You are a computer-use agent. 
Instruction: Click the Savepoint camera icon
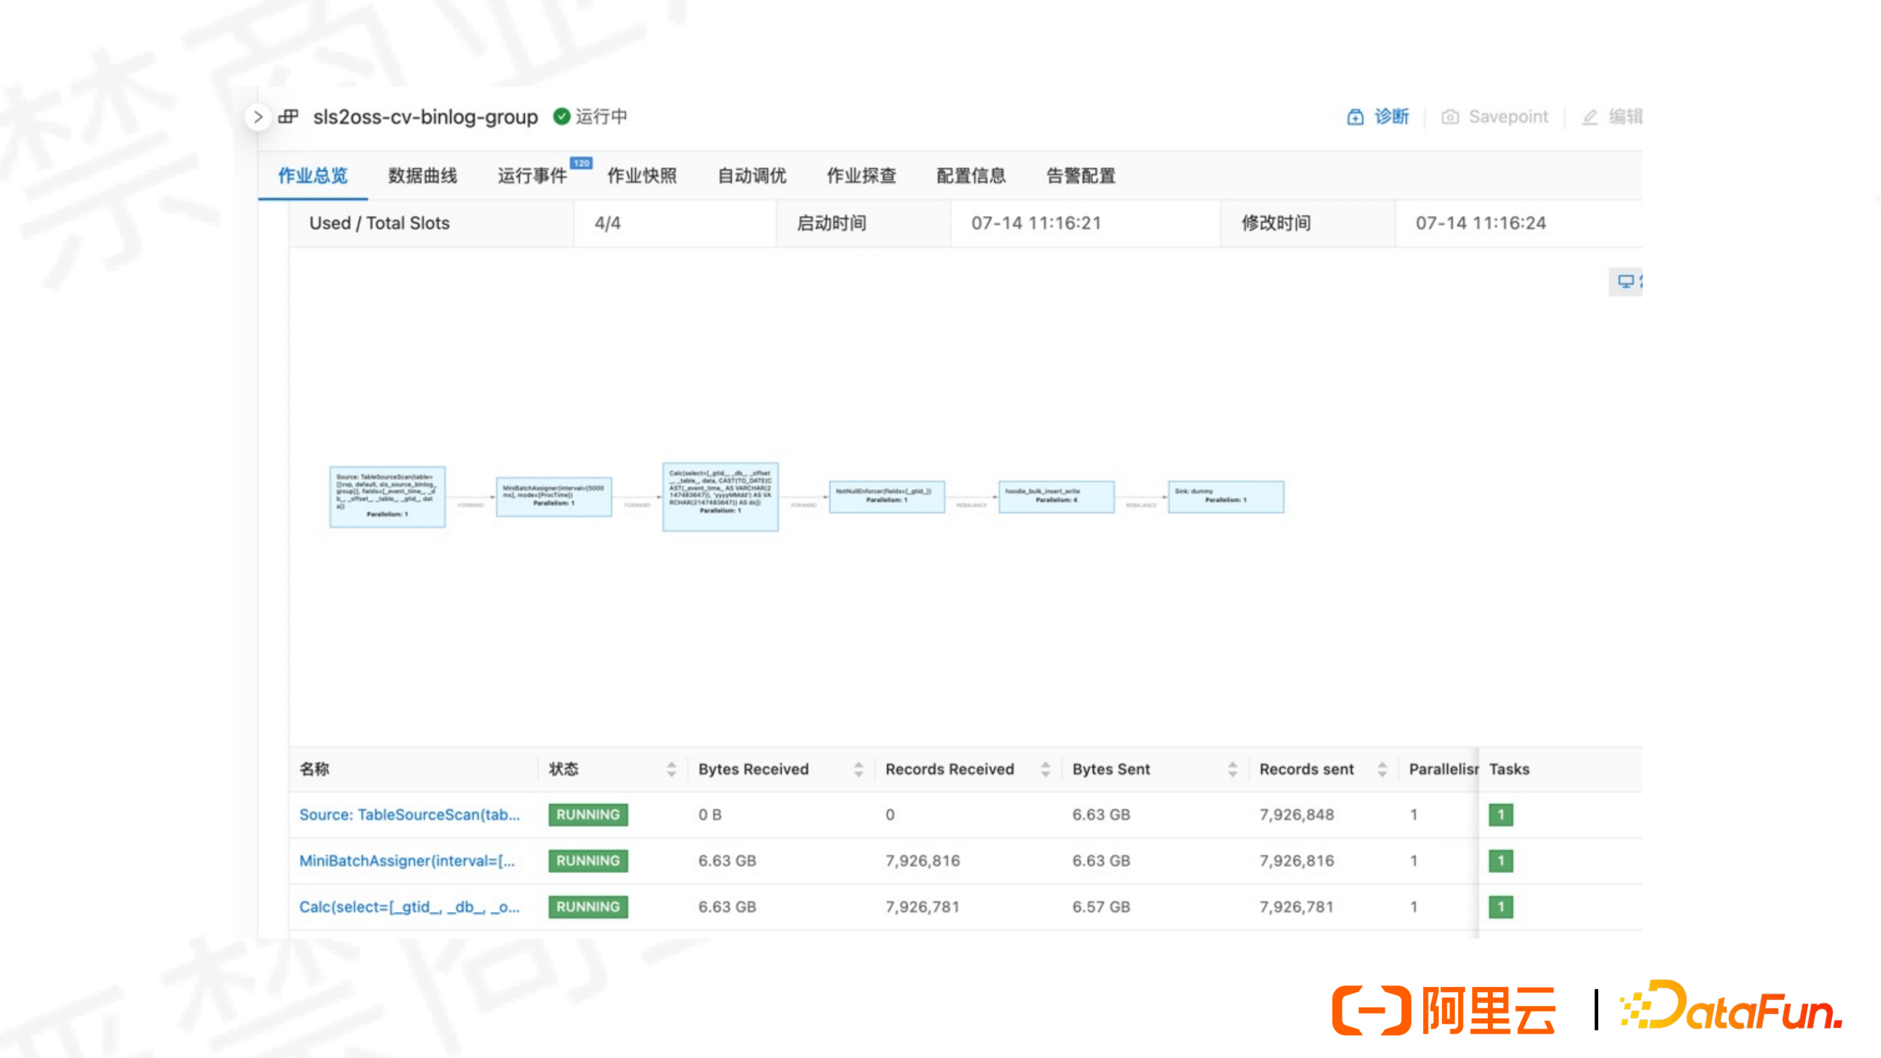(1450, 117)
